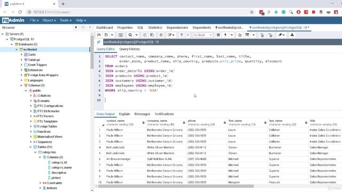The height and width of the screenshot is (192, 342).
Task: Expand the Casts tree node
Action: tap(21, 54)
